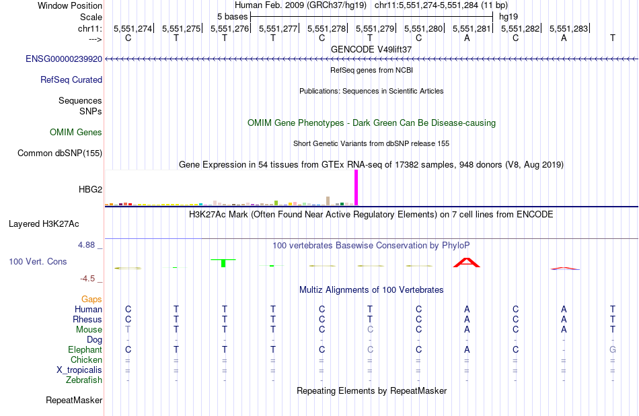Select the Dog species row label
Viewport: 639px width, 416px height.
95,340
